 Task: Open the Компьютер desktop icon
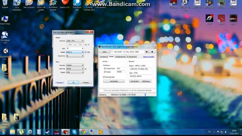pyautogui.click(x=5, y=20)
